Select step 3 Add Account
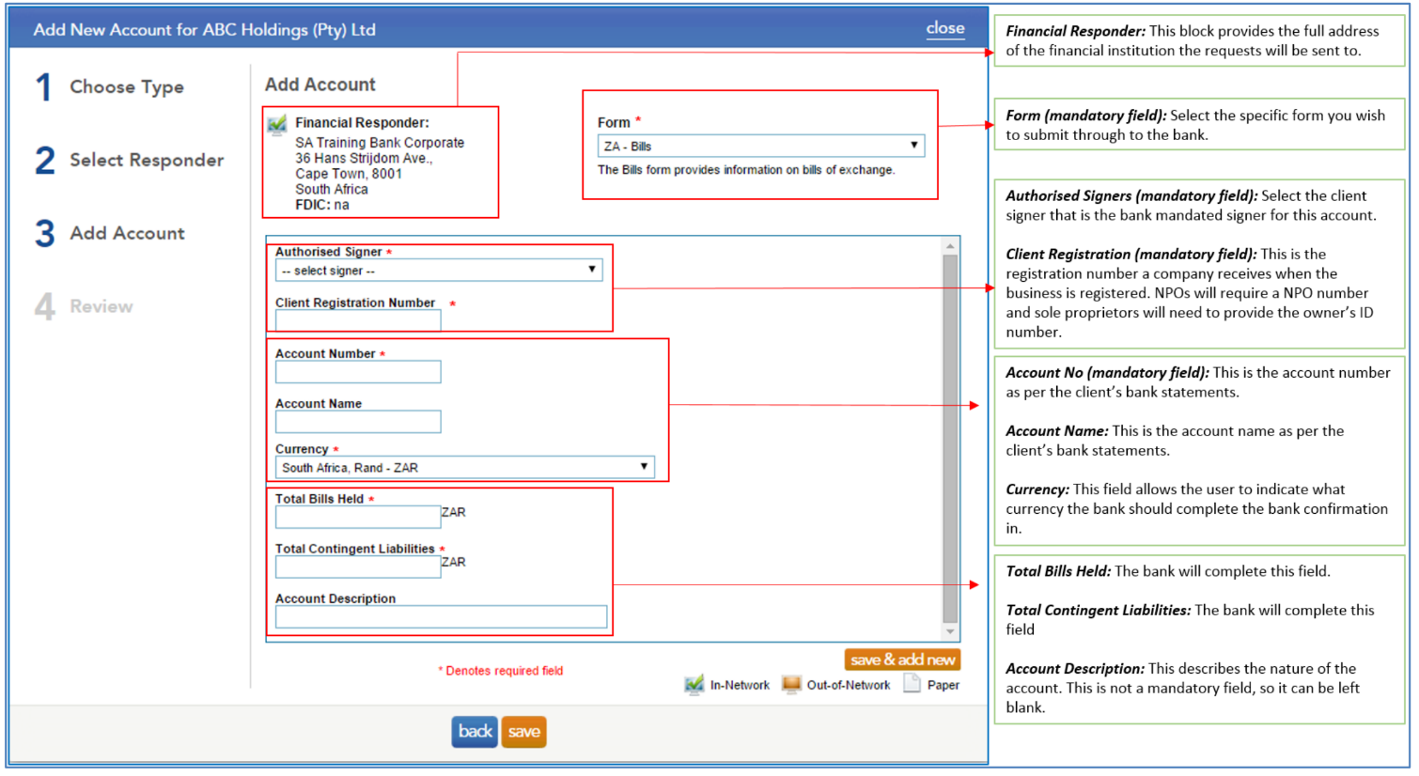 pyautogui.click(x=110, y=234)
